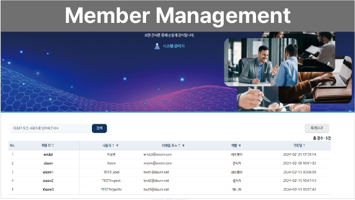The width and height of the screenshot is (355, 200).
Task: Click the 목록으로 button
Action: pos(317,128)
